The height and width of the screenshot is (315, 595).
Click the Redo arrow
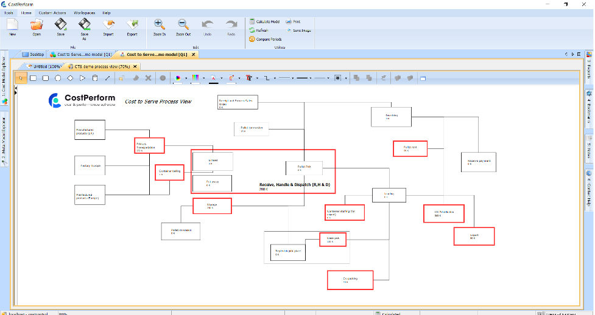[x=231, y=25]
